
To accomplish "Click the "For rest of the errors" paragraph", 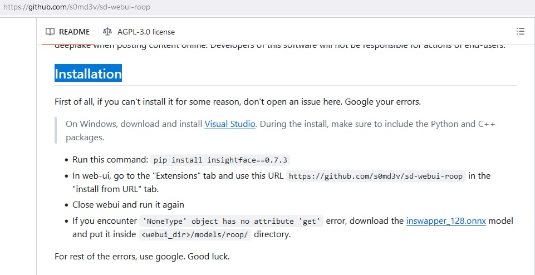I will (x=142, y=256).
